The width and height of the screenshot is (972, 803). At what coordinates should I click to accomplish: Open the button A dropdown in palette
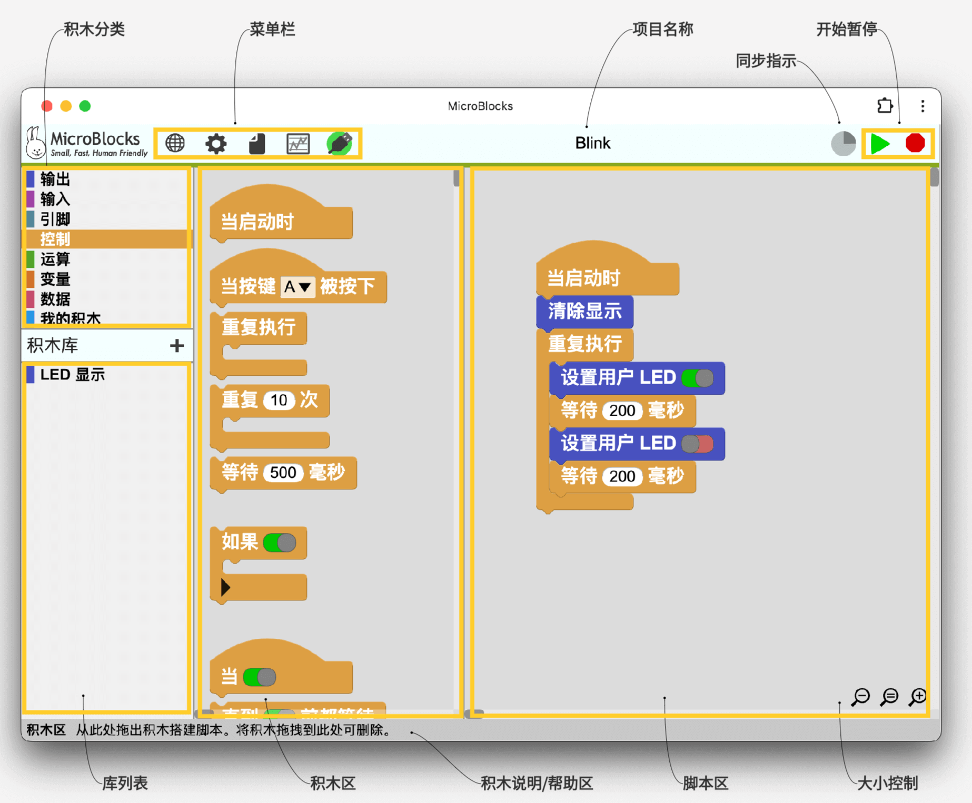[297, 287]
